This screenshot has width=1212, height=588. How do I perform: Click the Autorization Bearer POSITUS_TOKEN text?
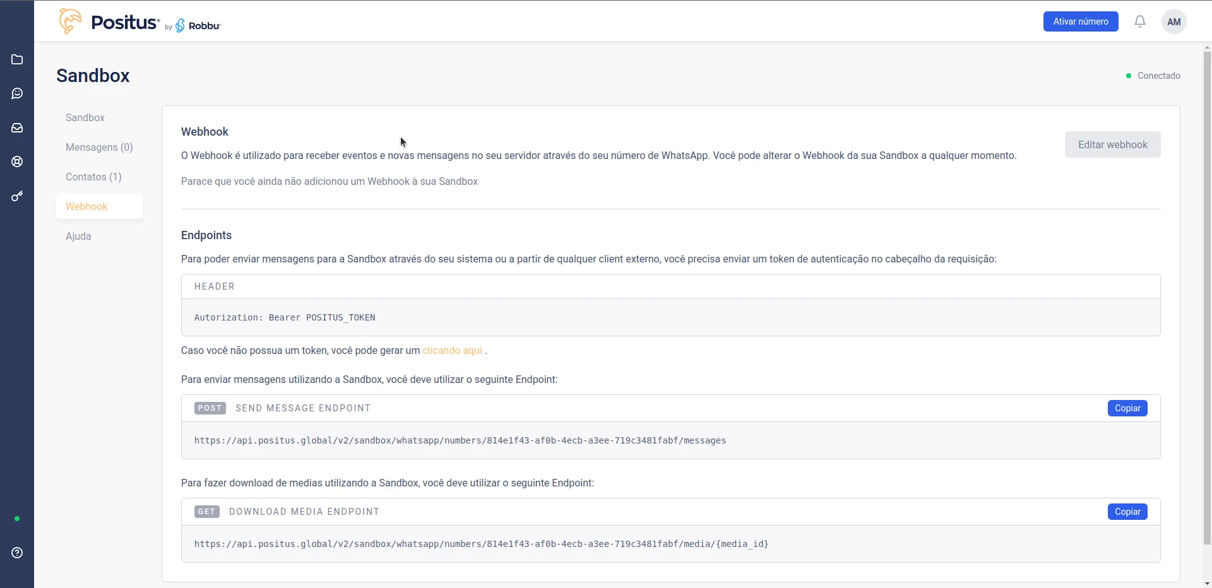coord(285,317)
